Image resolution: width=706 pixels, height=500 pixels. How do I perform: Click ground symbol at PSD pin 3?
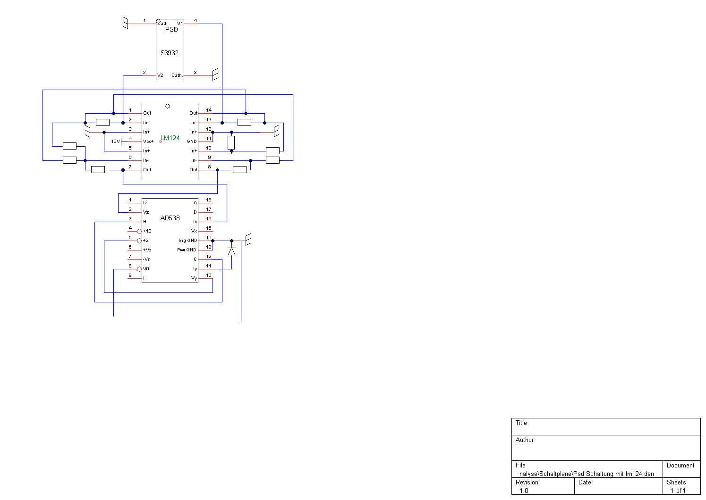point(215,74)
